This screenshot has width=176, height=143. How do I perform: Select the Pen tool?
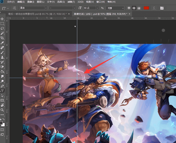pyautogui.click(x=2, y=86)
